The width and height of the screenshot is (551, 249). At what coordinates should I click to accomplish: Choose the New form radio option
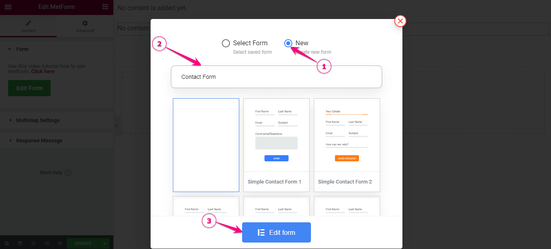point(288,43)
